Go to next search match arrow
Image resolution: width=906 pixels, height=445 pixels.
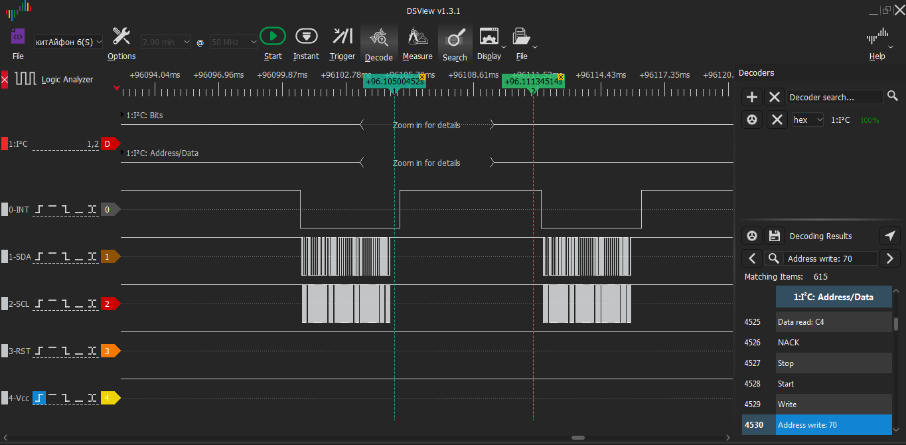click(889, 258)
